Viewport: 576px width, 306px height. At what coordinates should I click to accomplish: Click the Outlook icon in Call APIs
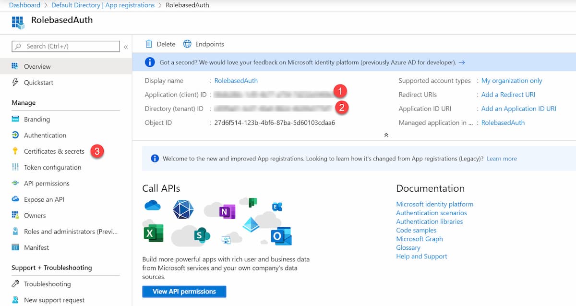coord(281,235)
